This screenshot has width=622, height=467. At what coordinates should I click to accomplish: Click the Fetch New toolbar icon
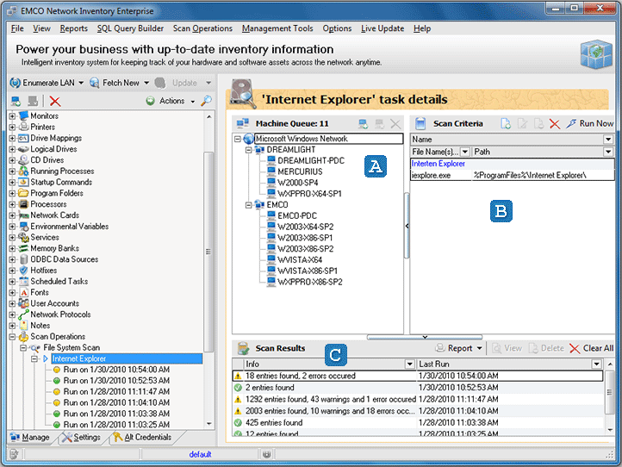(95, 83)
